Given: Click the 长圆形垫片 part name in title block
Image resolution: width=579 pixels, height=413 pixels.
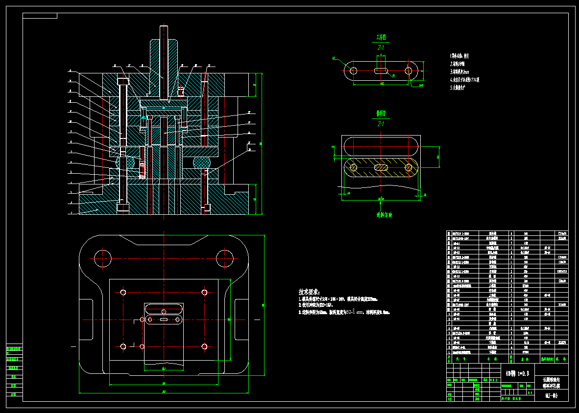Looking at the screenshot, I should [x=551, y=379].
